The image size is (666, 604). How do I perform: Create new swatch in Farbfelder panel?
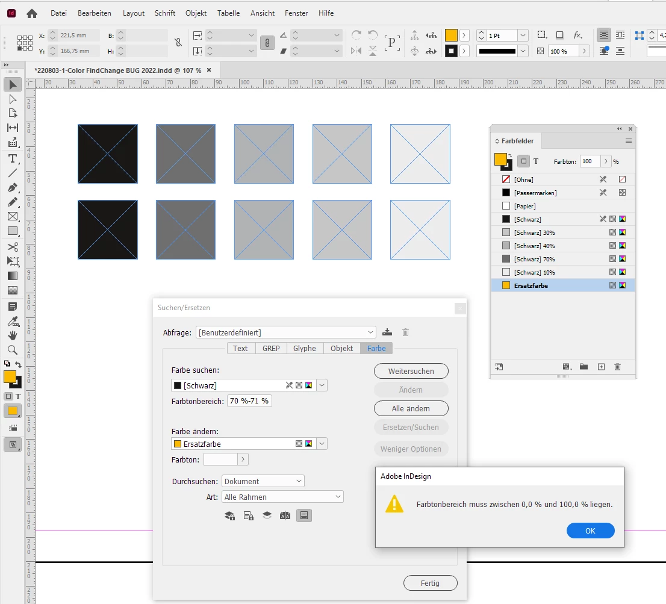tap(601, 367)
